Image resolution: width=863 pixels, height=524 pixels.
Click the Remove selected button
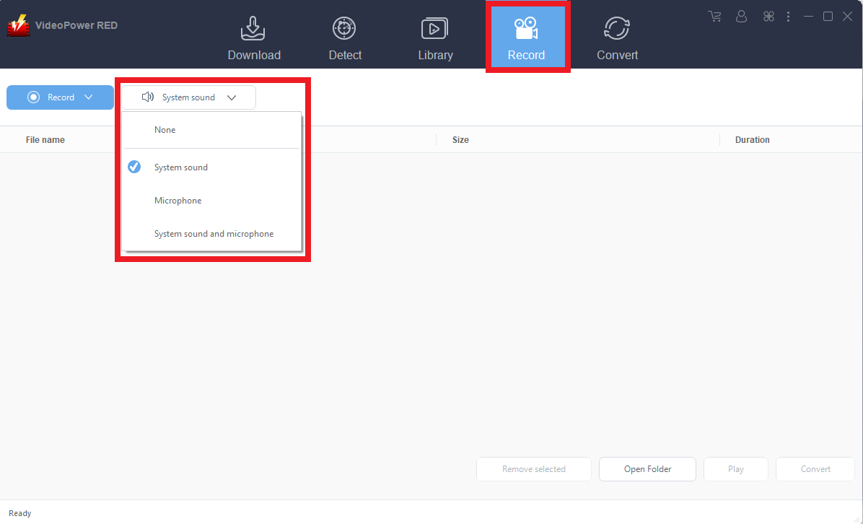point(533,469)
